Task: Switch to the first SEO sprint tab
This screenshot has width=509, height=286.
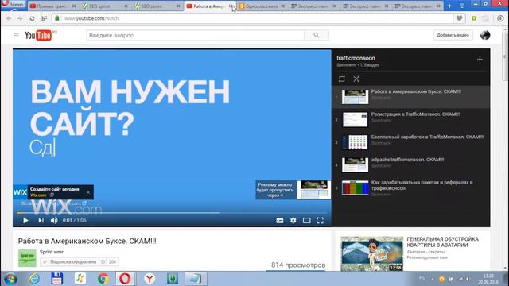Action: (103, 6)
